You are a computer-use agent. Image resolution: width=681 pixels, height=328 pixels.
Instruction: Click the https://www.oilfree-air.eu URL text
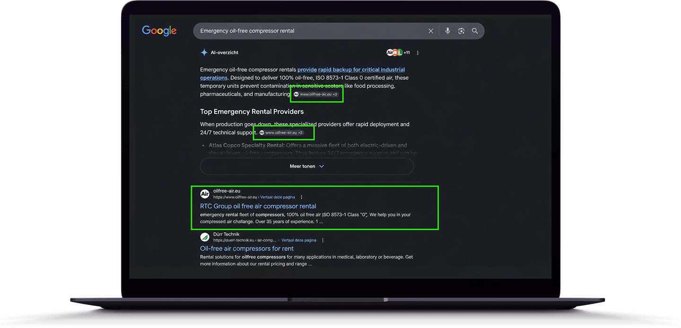tap(235, 197)
